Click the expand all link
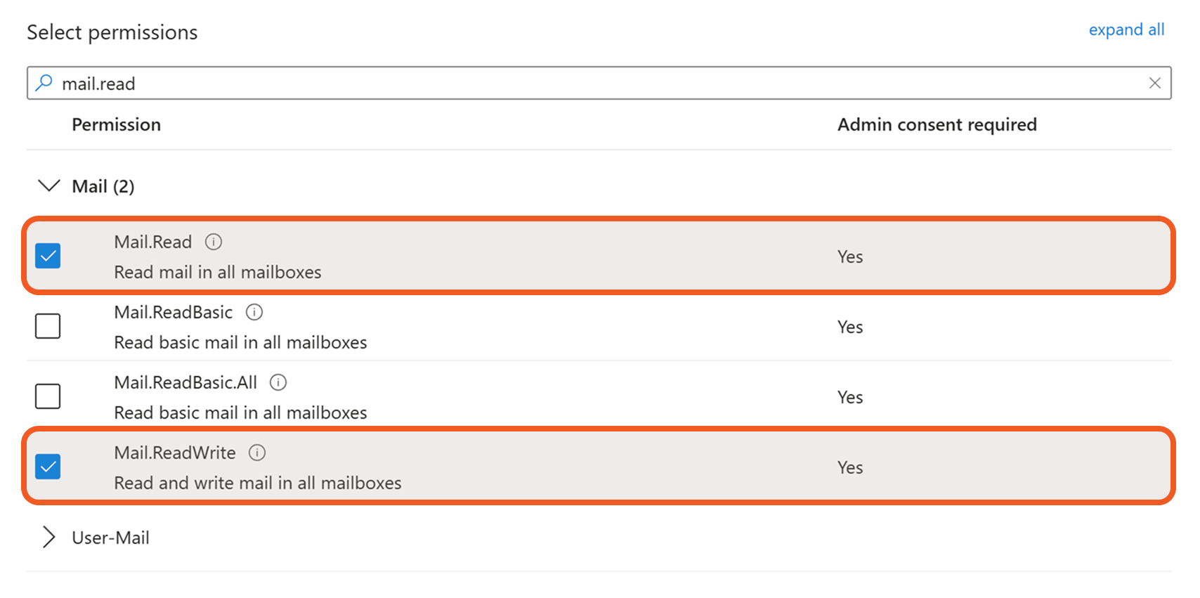 [1126, 30]
